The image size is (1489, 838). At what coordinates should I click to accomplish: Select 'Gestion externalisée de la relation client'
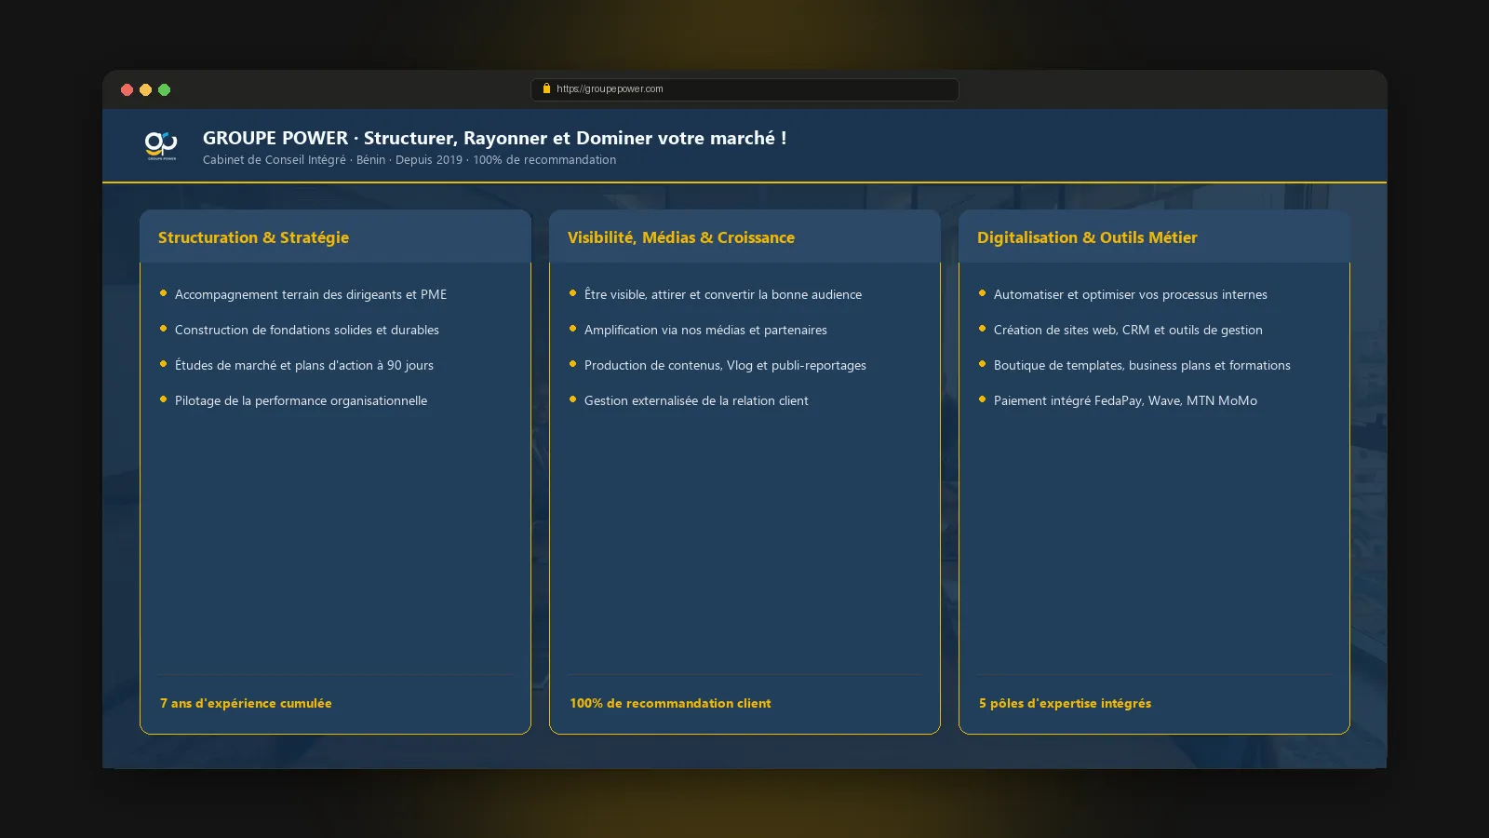coord(696,400)
